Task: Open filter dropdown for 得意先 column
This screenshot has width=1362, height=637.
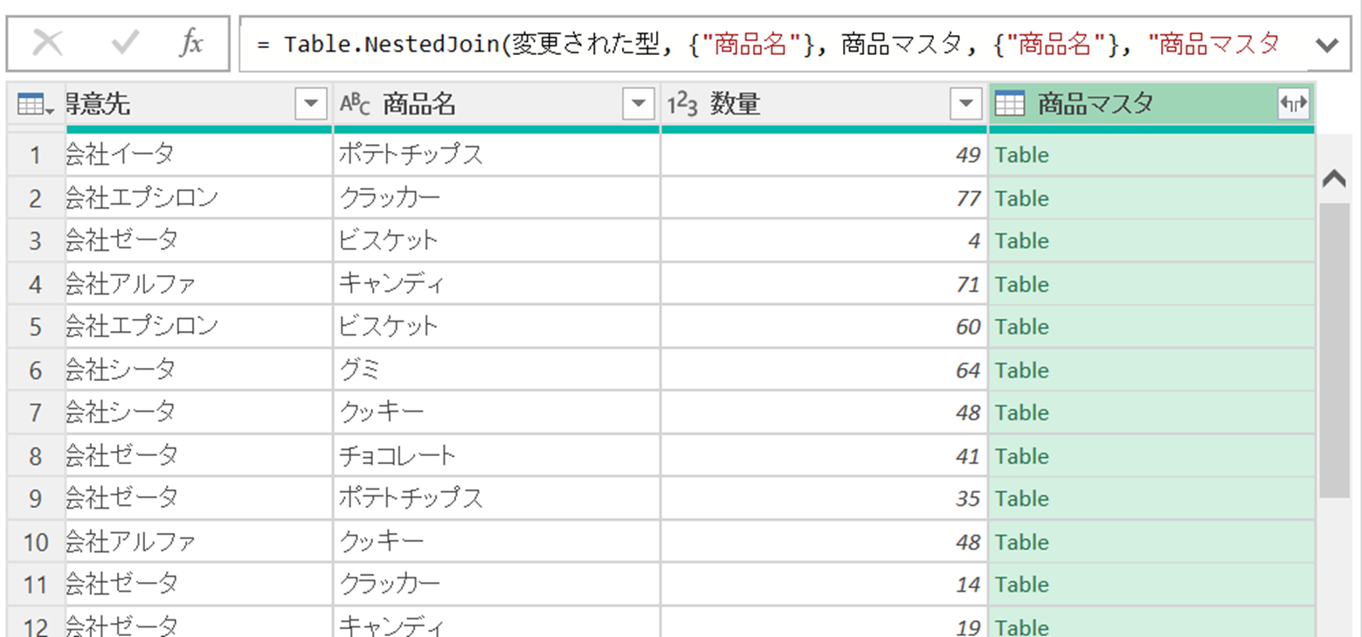Action: click(311, 105)
